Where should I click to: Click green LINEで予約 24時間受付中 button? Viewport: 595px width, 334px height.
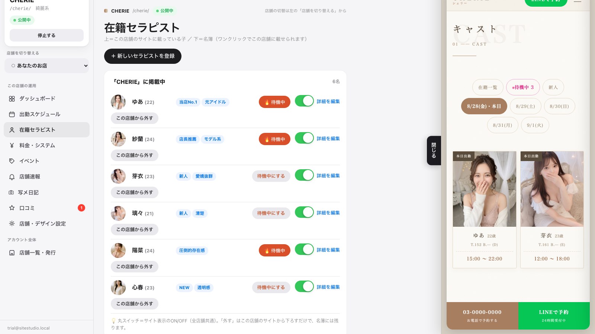pyautogui.click(x=554, y=316)
